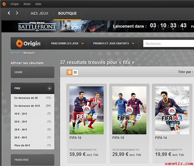Click the Origin store logo
The height and width of the screenshot is (166, 194).
point(28,44)
